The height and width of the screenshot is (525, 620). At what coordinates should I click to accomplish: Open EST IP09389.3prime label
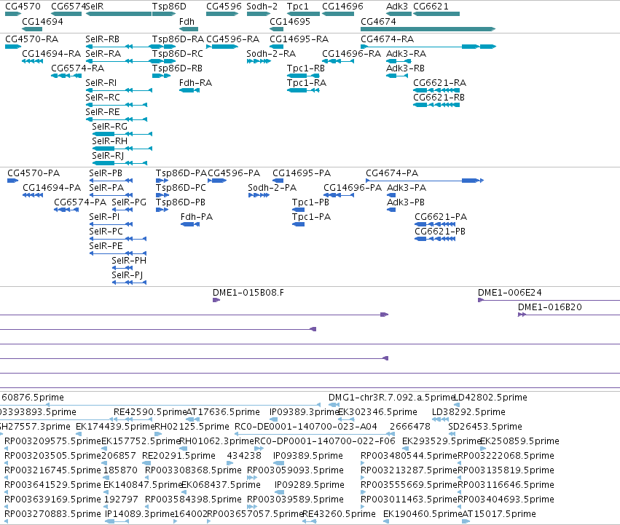click(x=305, y=412)
